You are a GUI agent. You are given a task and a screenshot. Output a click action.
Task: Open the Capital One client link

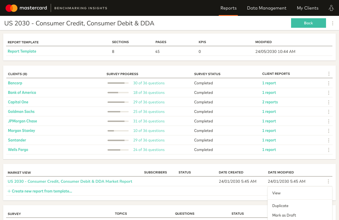(x=18, y=102)
